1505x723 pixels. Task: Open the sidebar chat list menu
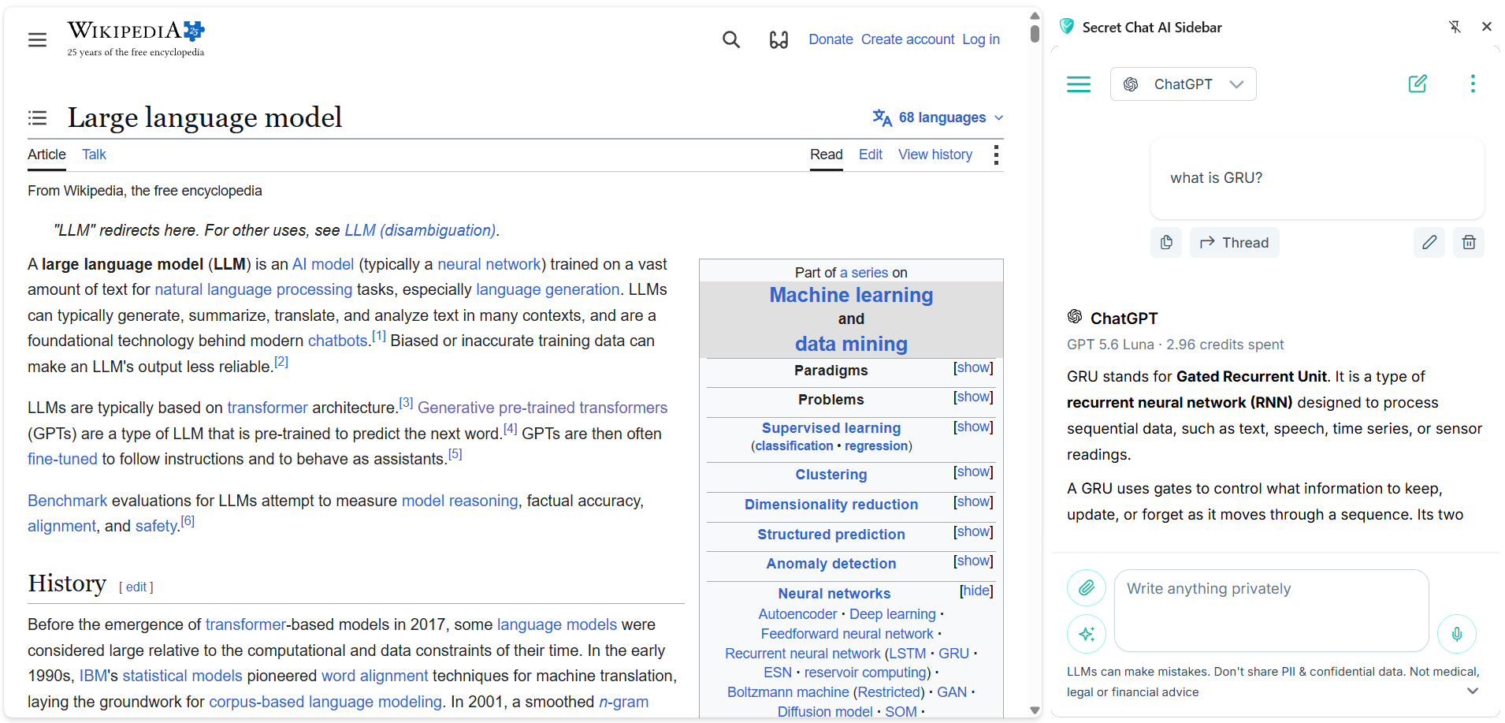click(1079, 84)
